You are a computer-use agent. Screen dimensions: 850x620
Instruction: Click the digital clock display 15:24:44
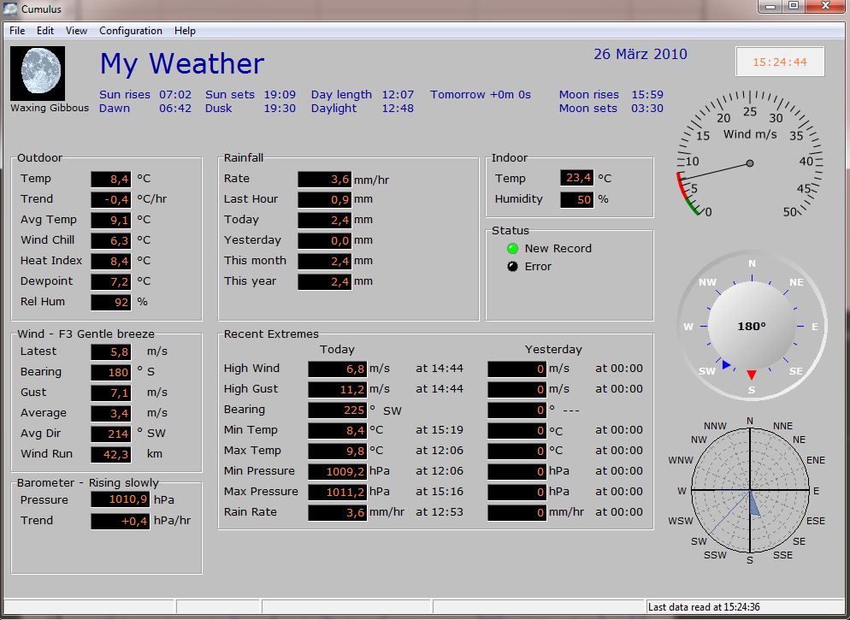[x=779, y=62]
